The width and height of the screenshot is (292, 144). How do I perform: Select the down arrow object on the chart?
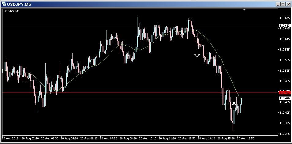click(x=197, y=54)
